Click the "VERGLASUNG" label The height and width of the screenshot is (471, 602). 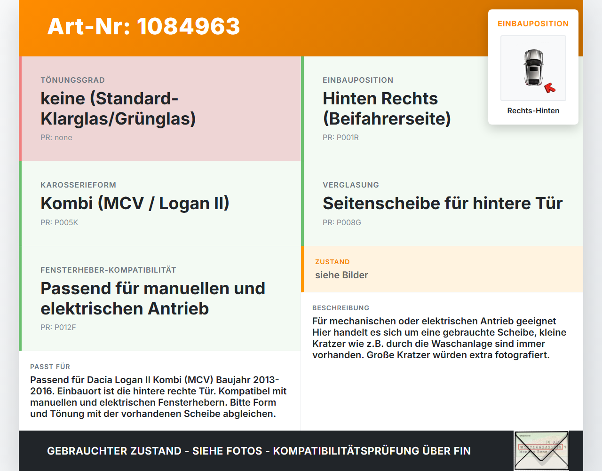click(x=351, y=185)
